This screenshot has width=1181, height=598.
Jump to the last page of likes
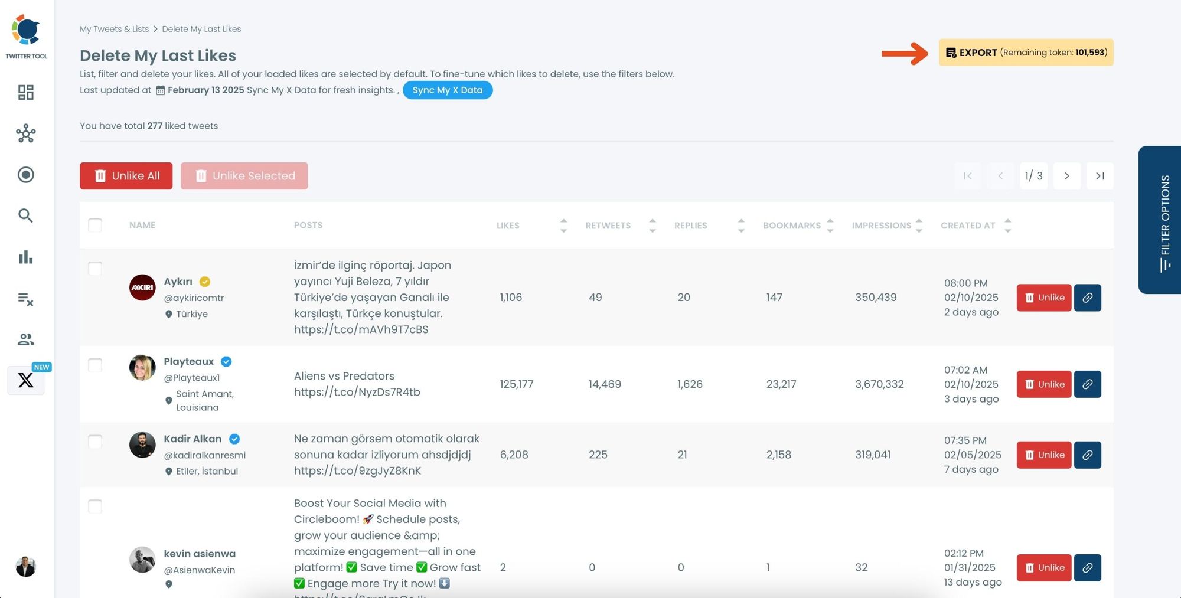1100,176
